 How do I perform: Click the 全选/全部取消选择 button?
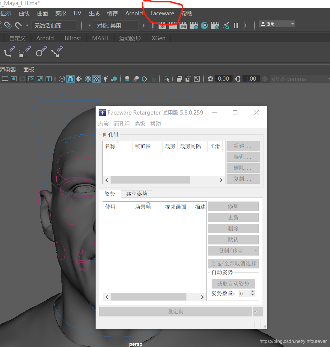tap(233, 264)
